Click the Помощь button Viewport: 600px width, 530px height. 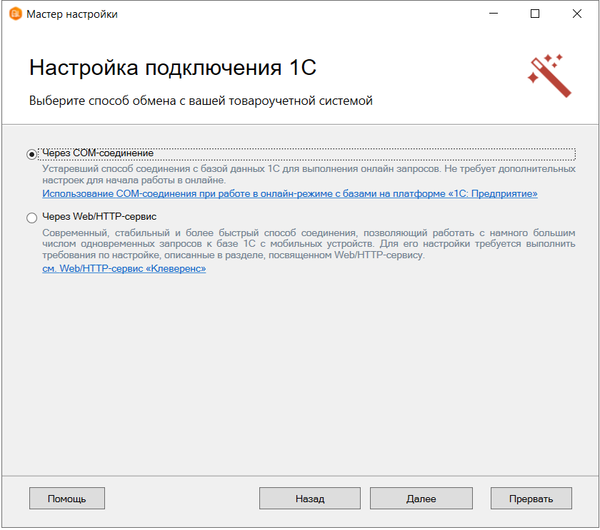pos(67,499)
